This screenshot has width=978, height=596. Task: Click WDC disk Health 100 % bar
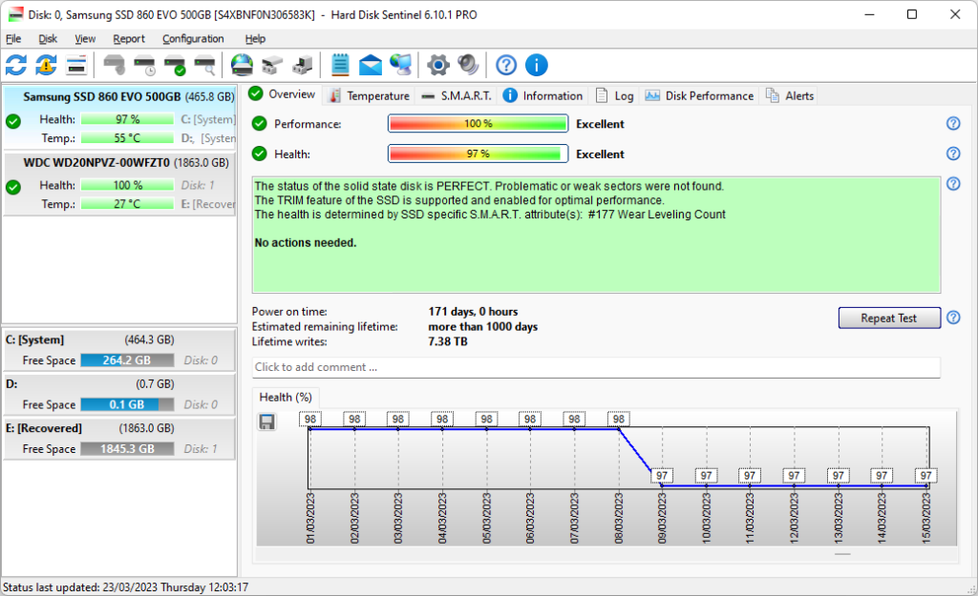127,185
